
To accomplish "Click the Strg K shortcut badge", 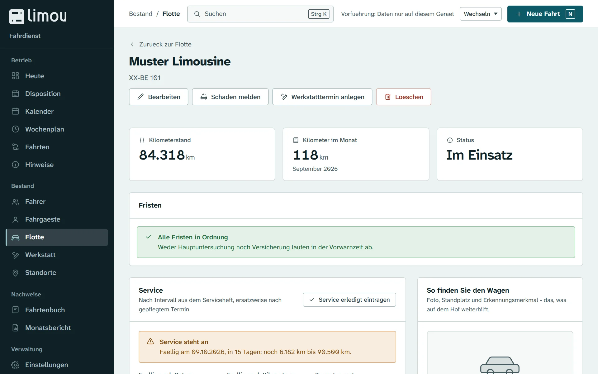I will pos(319,14).
